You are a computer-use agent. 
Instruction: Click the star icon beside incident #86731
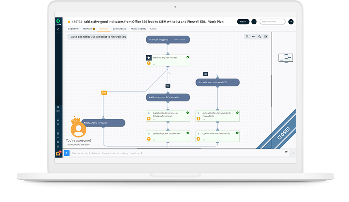(69, 22)
